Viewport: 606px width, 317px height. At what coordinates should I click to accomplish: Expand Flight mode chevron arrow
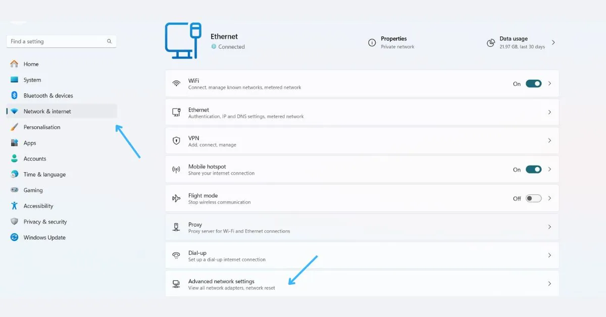[549, 198]
